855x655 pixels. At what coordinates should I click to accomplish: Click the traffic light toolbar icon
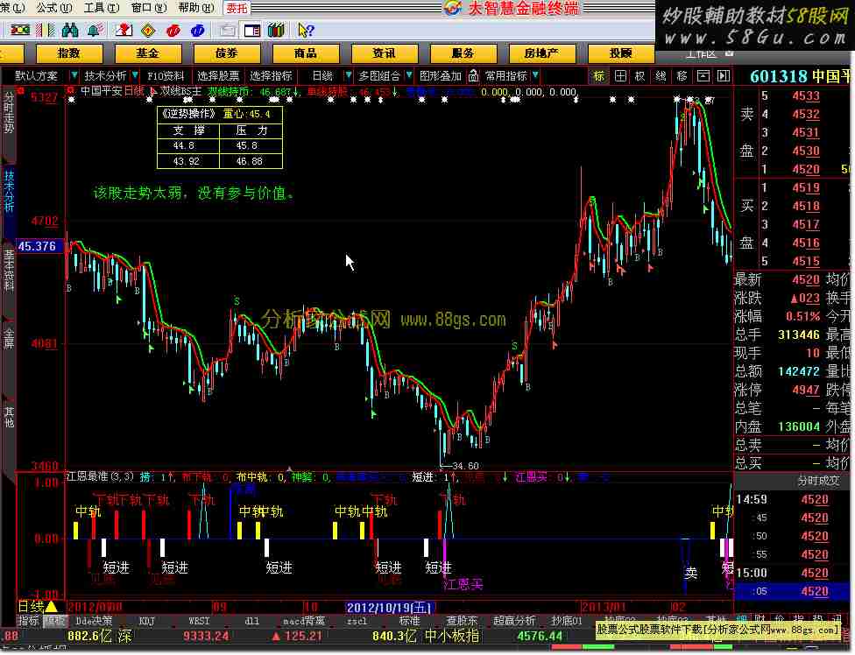(21, 30)
